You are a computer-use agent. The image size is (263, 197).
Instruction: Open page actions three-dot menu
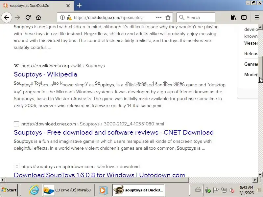click(x=158, y=17)
